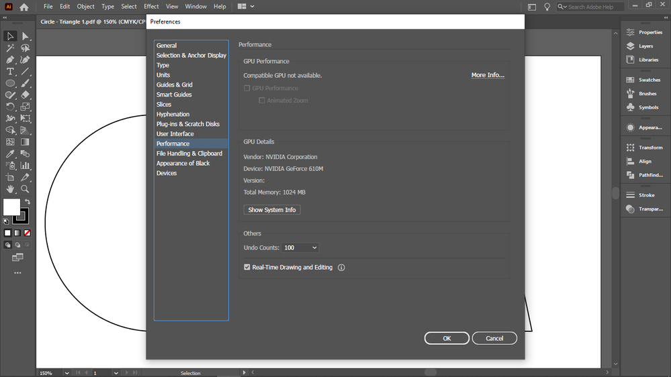The height and width of the screenshot is (377, 671).
Task: Toggle the Animated Zoom checkbox
Action: click(x=261, y=101)
